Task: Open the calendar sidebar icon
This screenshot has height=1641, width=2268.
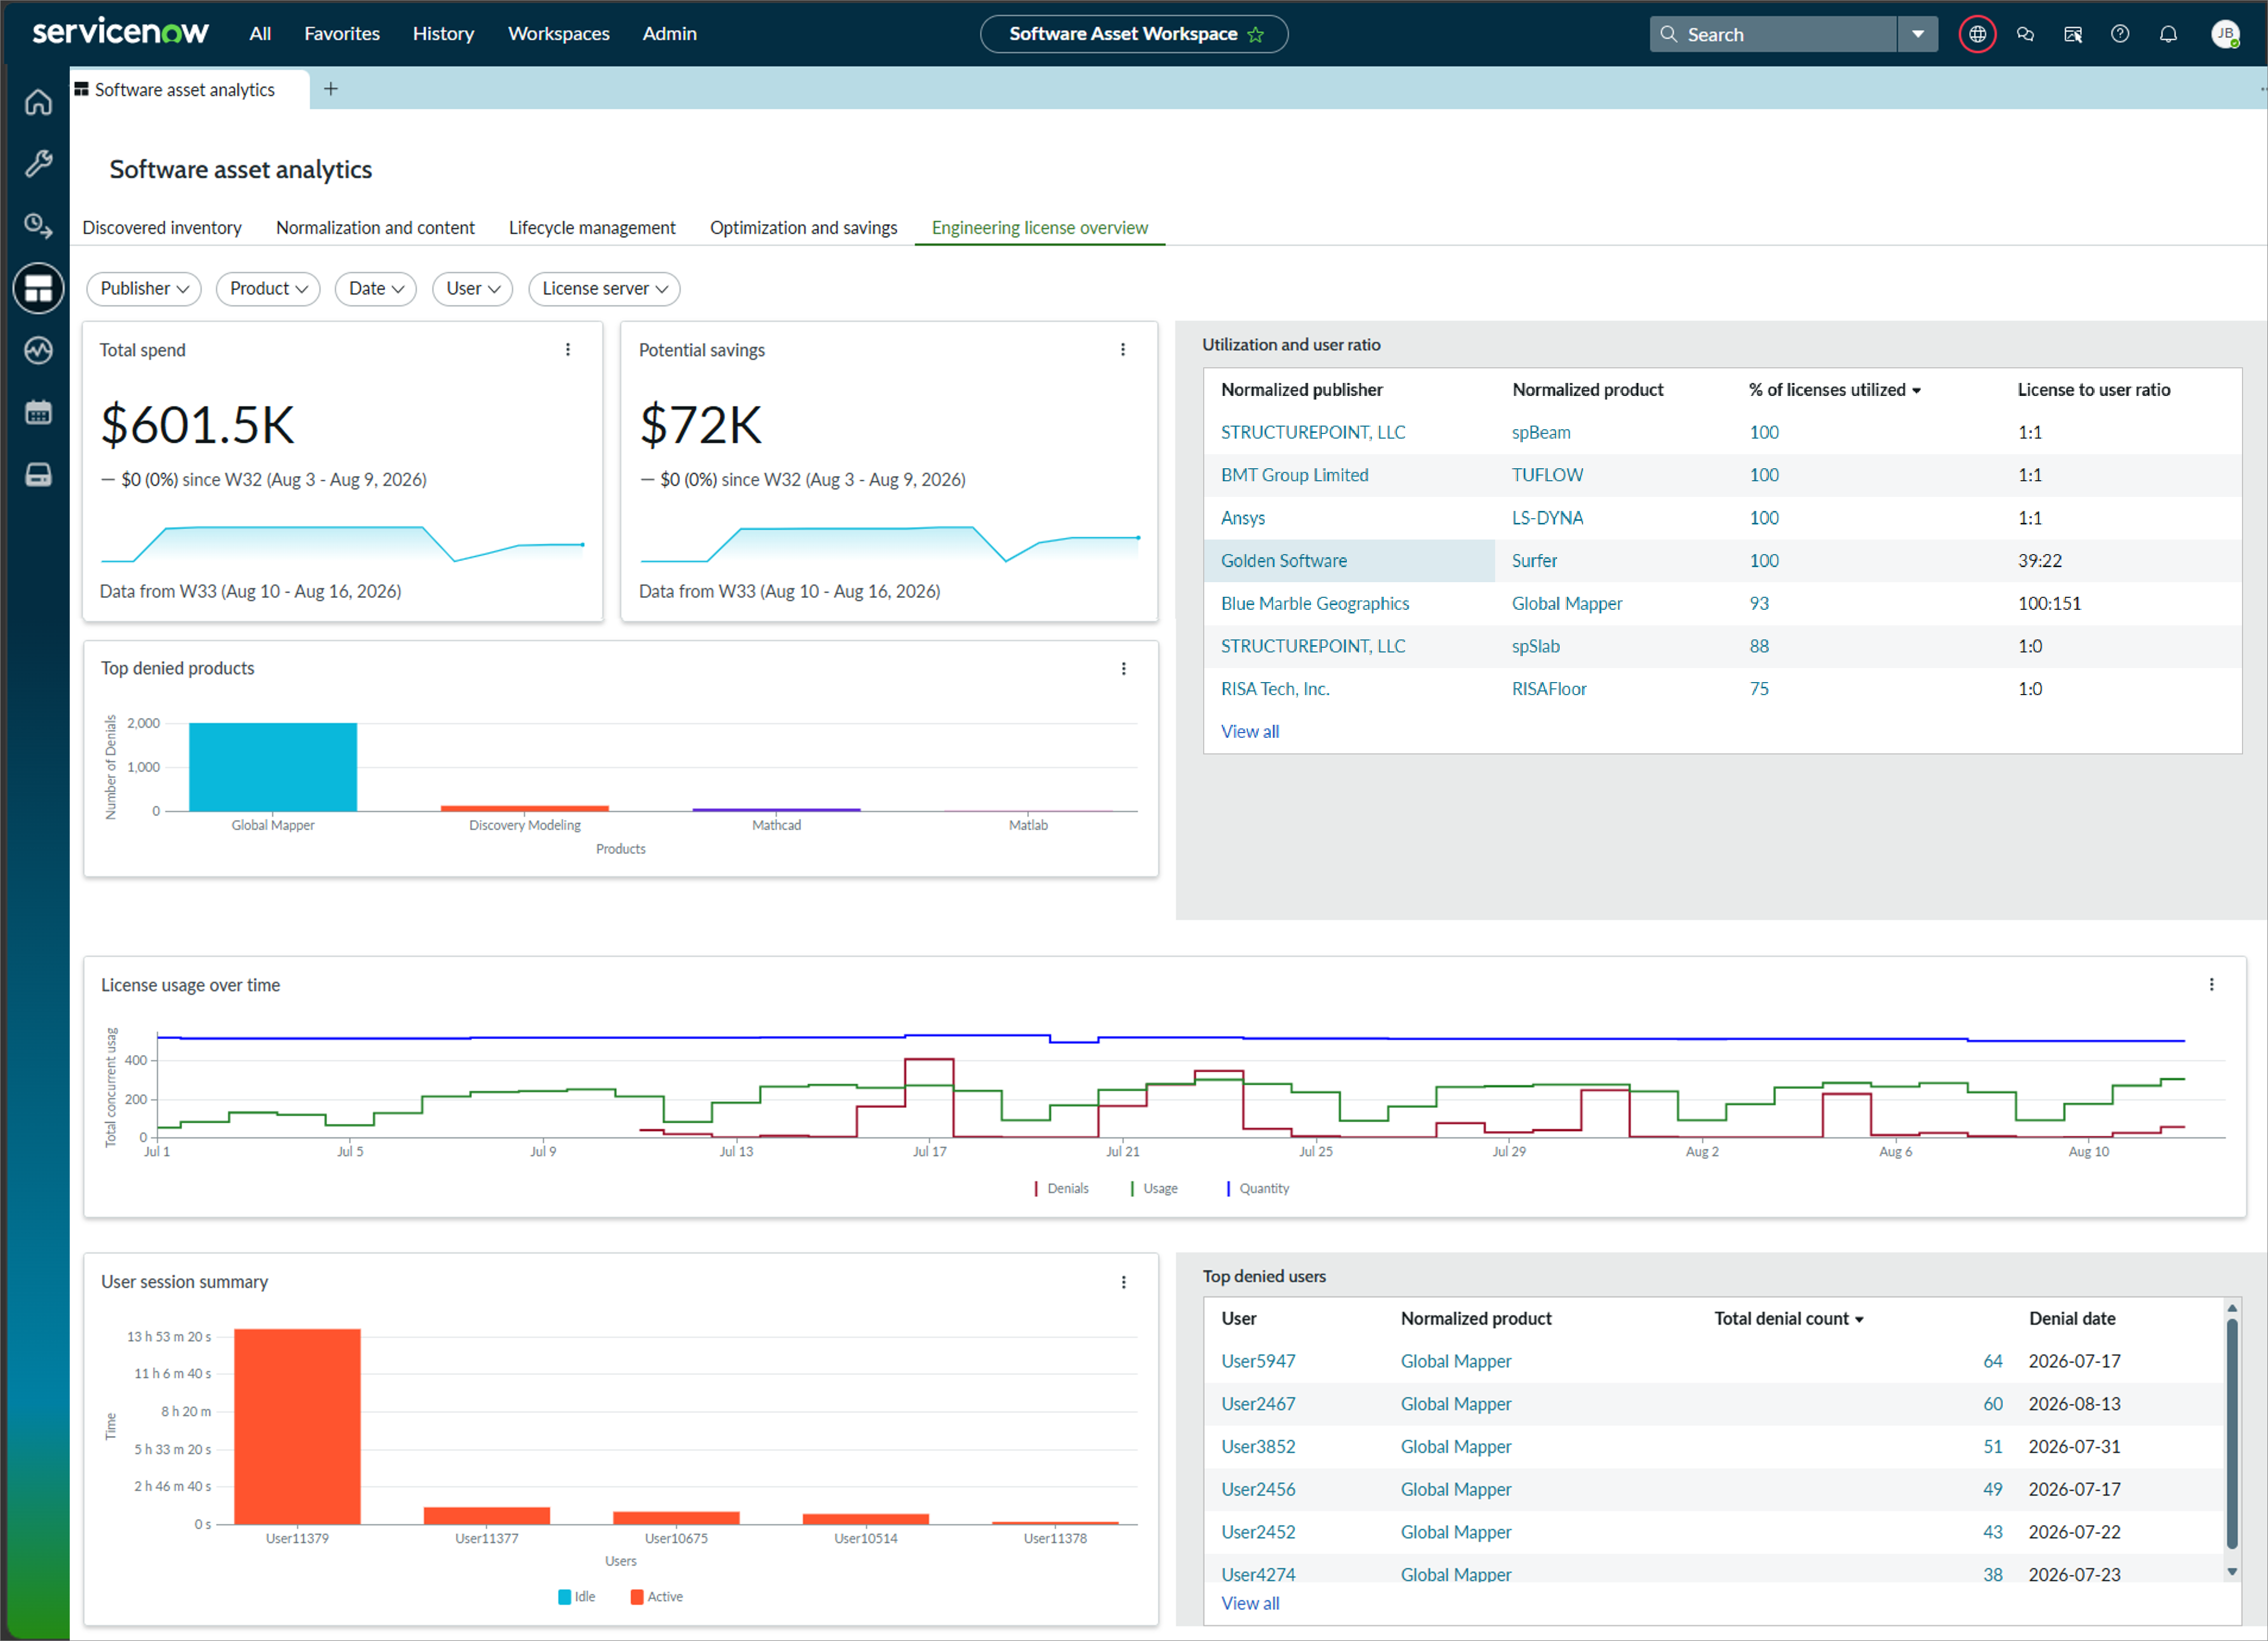Action: pos(38,412)
